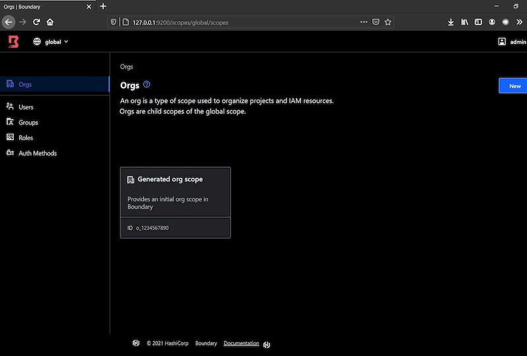The image size is (527, 356).
Task: Open the global scope dropdown
Action: (51, 41)
